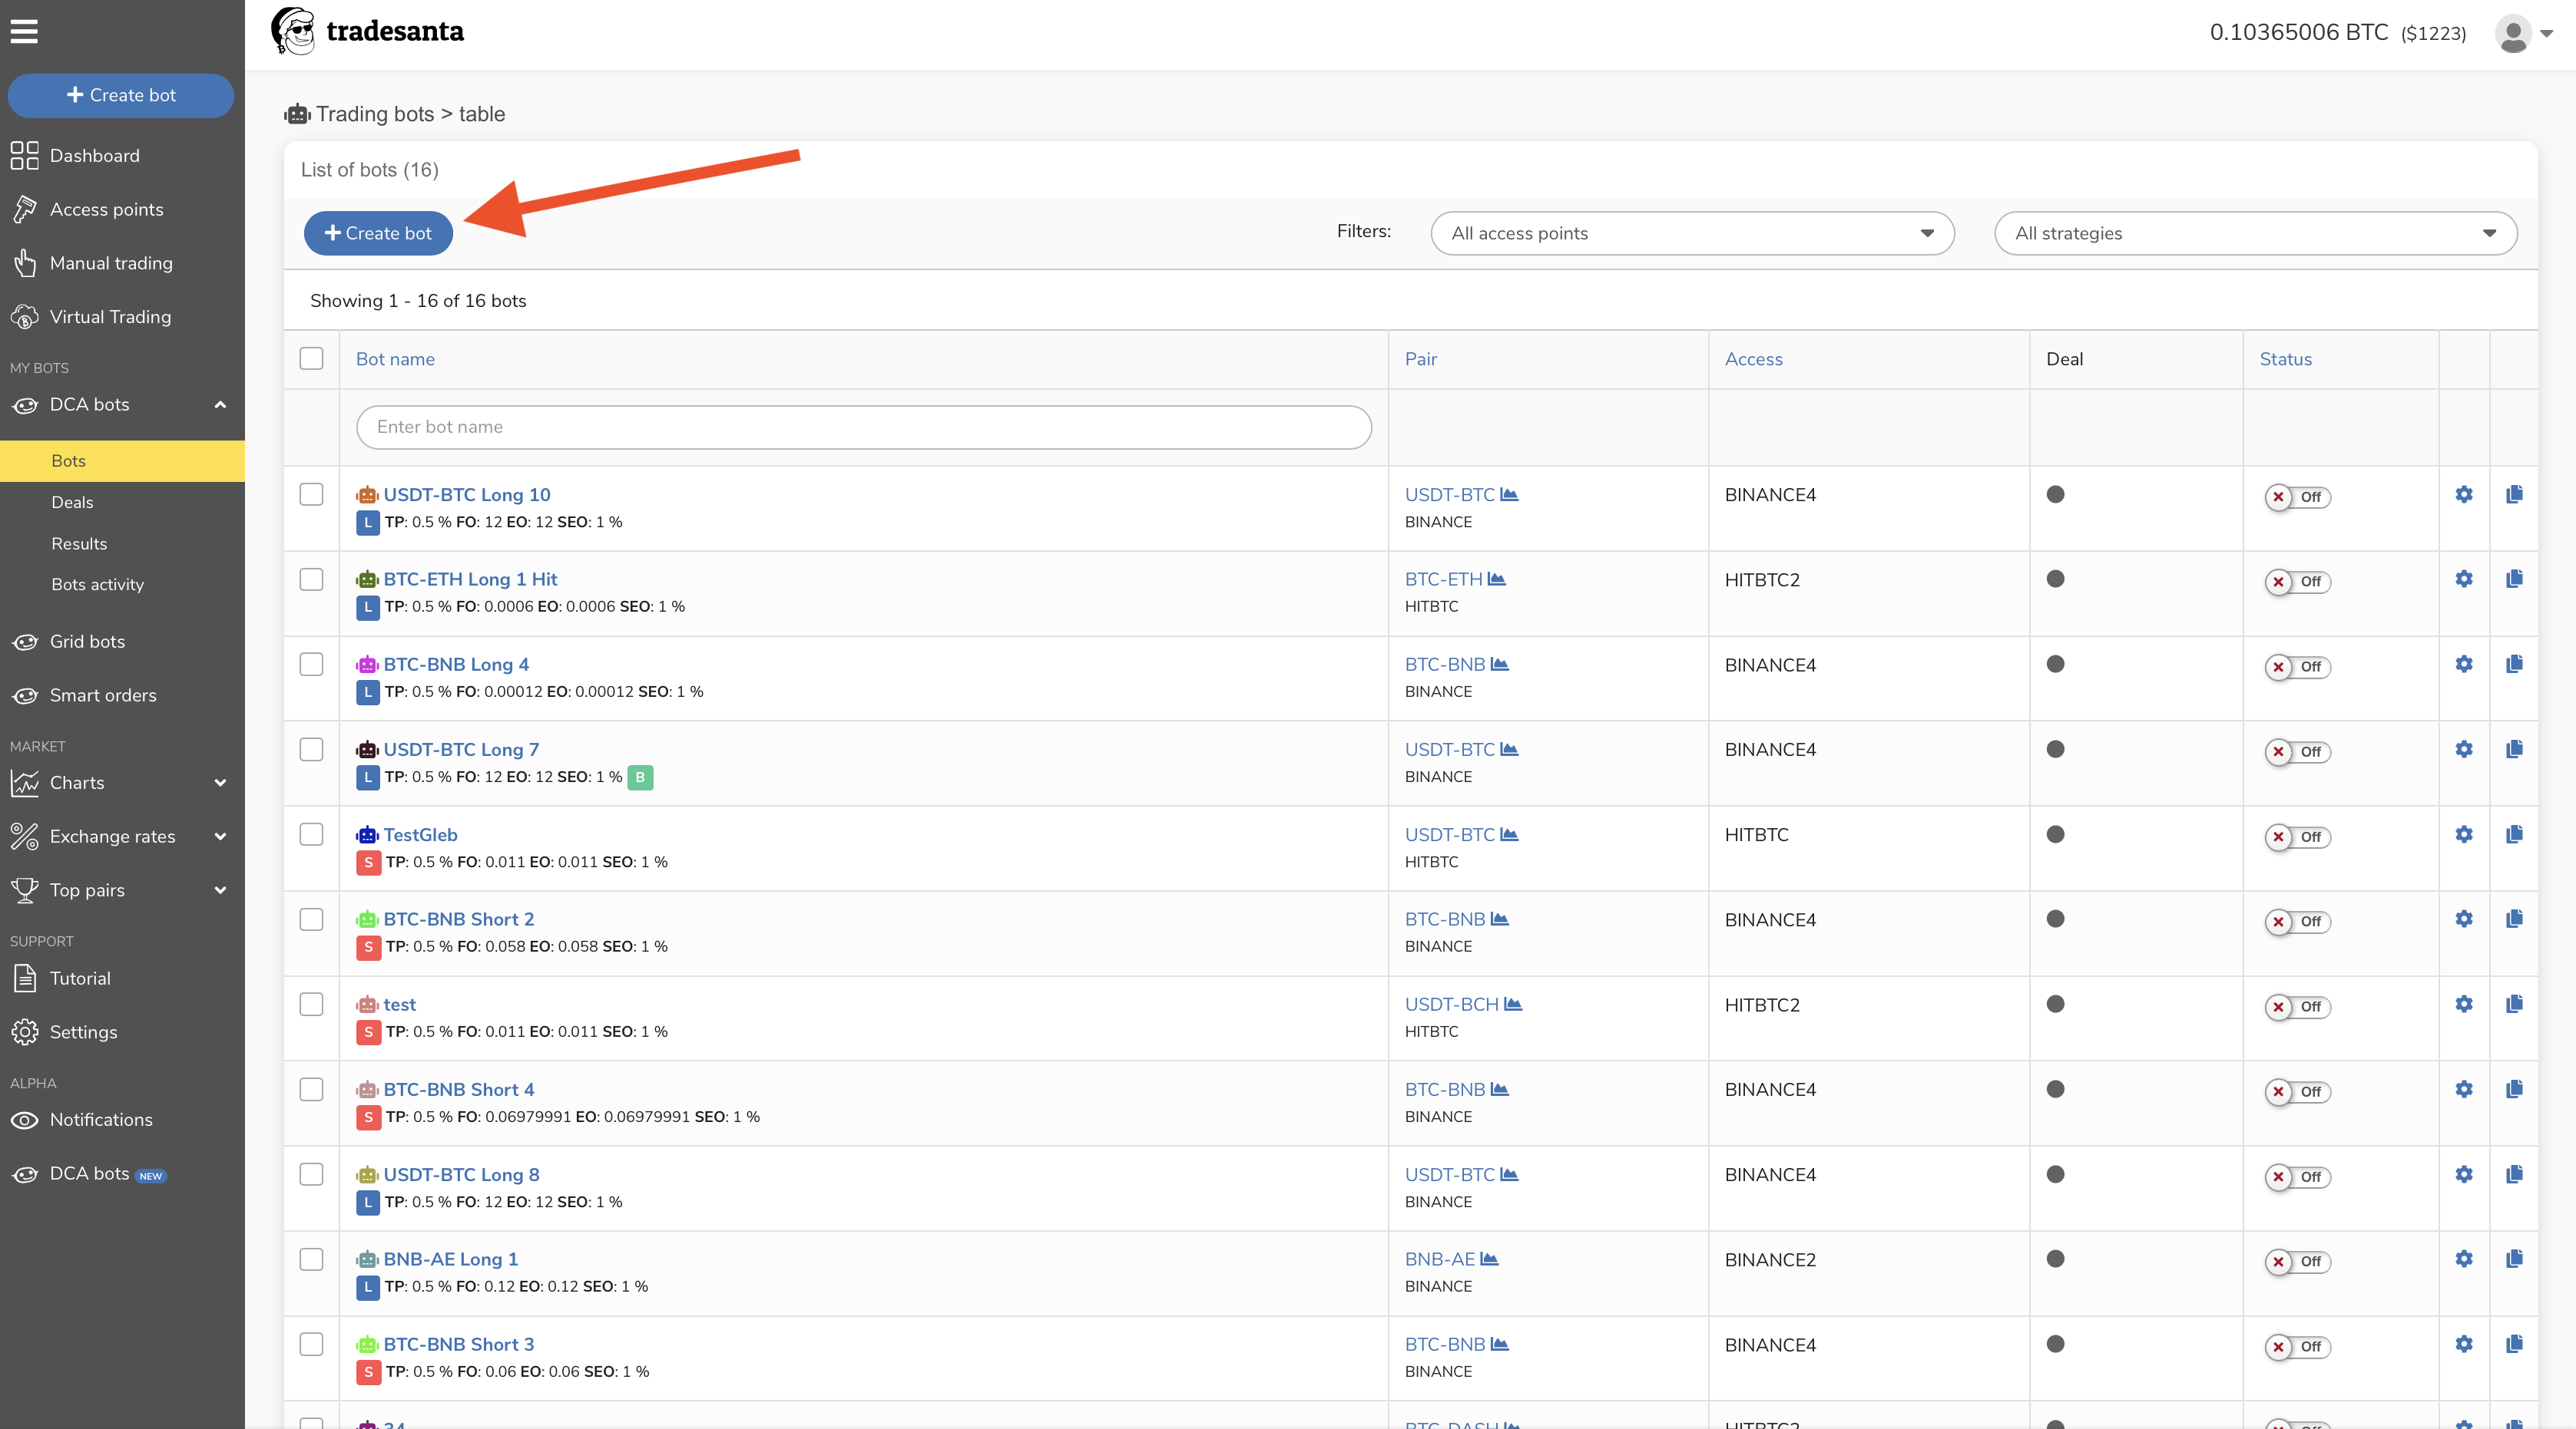The width and height of the screenshot is (2576, 1429).
Task: Click the Top pairs sidebar icon
Action: pyautogui.click(x=25, y=889)
